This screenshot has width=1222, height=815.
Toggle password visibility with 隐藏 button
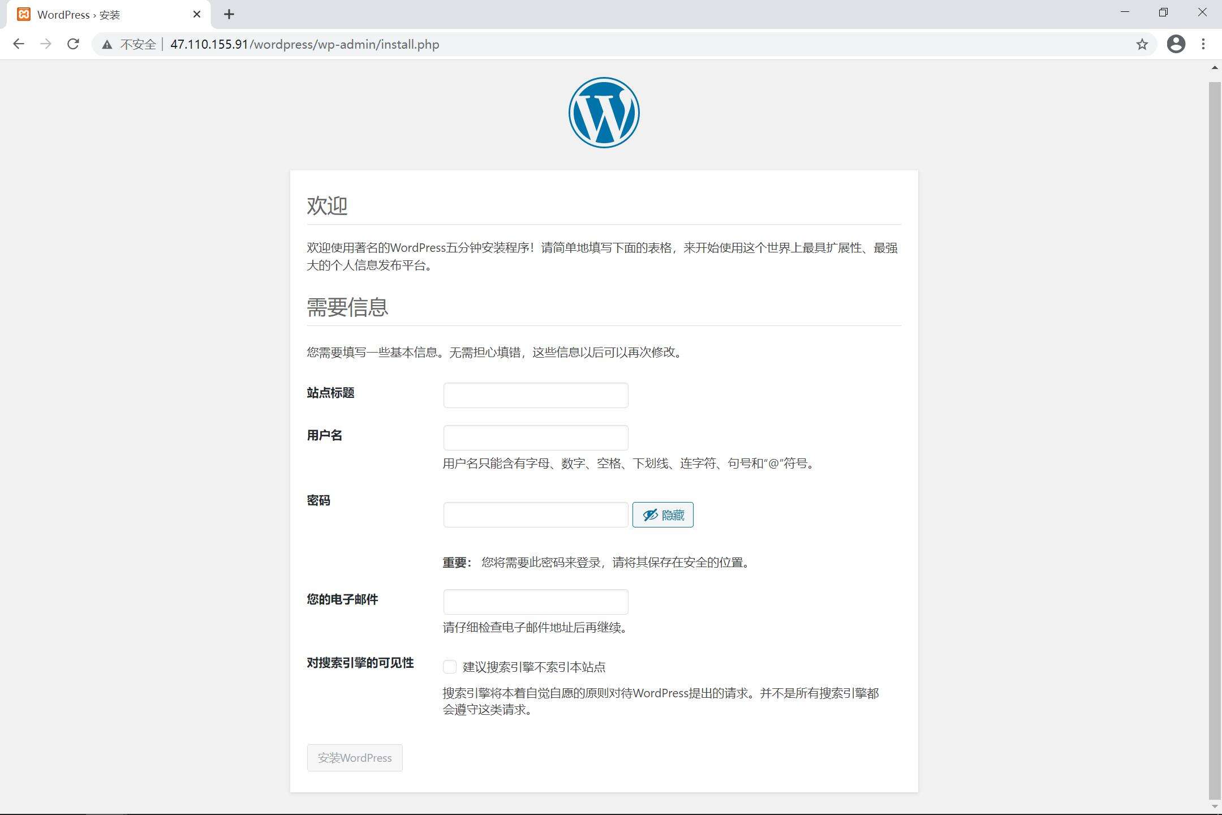tap(663, 514)
